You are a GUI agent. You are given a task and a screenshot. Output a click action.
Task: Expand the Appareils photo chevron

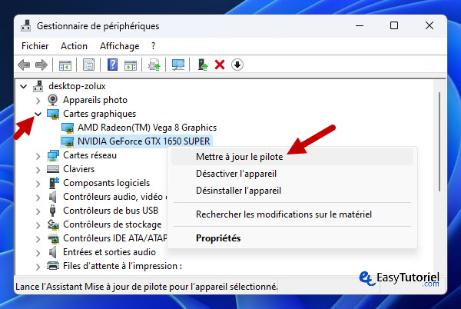pyautogui.click(x=38, y=101)
